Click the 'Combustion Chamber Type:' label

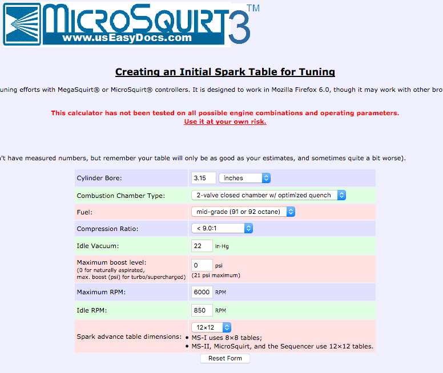tap(121, 196)
